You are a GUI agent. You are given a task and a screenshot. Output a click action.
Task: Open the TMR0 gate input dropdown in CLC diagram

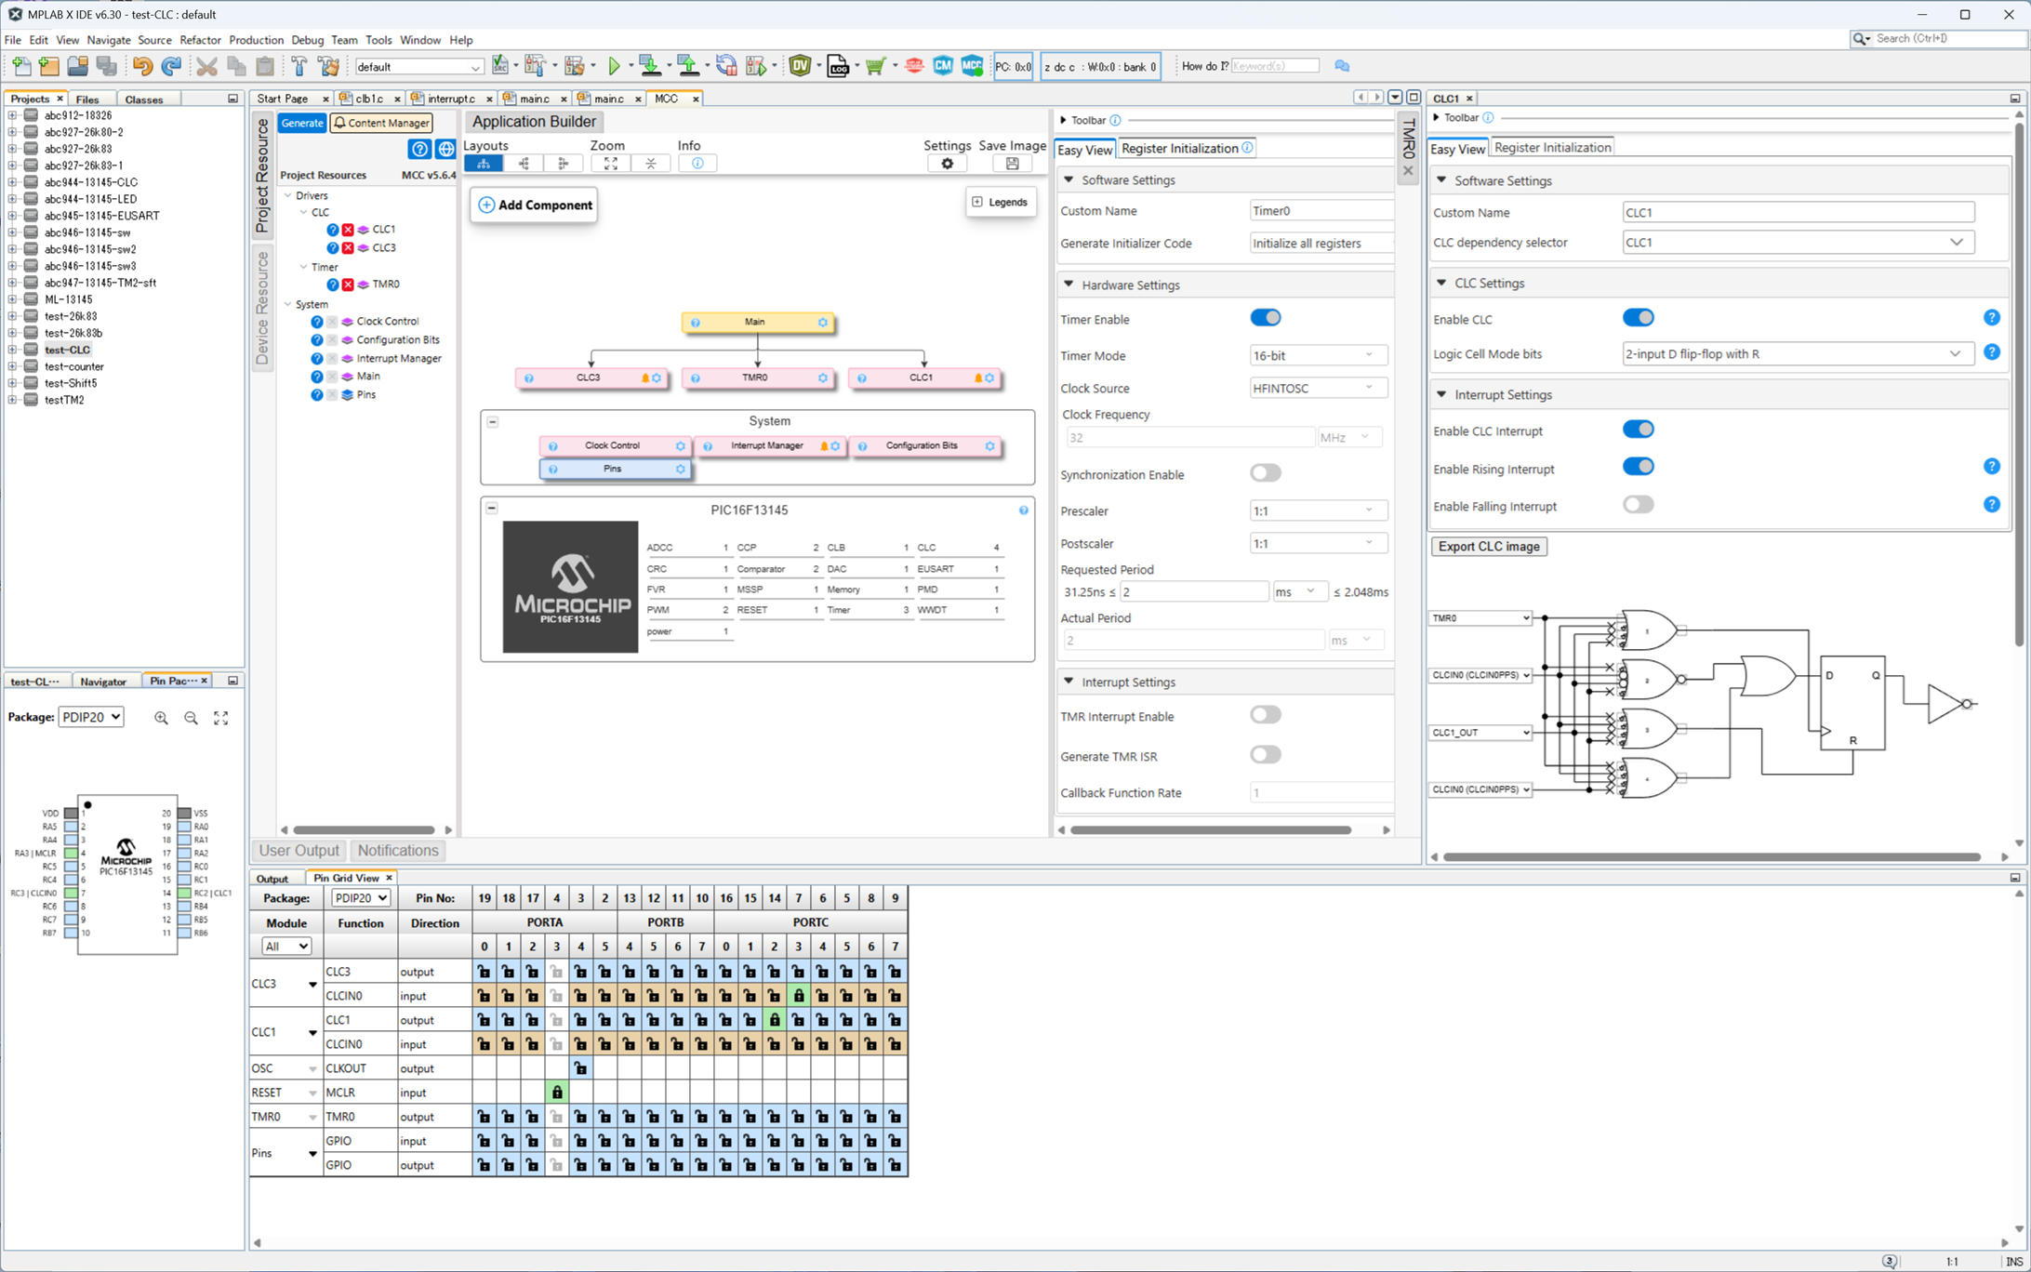pyautogui.click(x=1480, y=618)
